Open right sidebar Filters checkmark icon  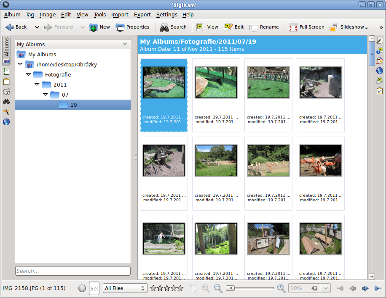pos(380,91)
